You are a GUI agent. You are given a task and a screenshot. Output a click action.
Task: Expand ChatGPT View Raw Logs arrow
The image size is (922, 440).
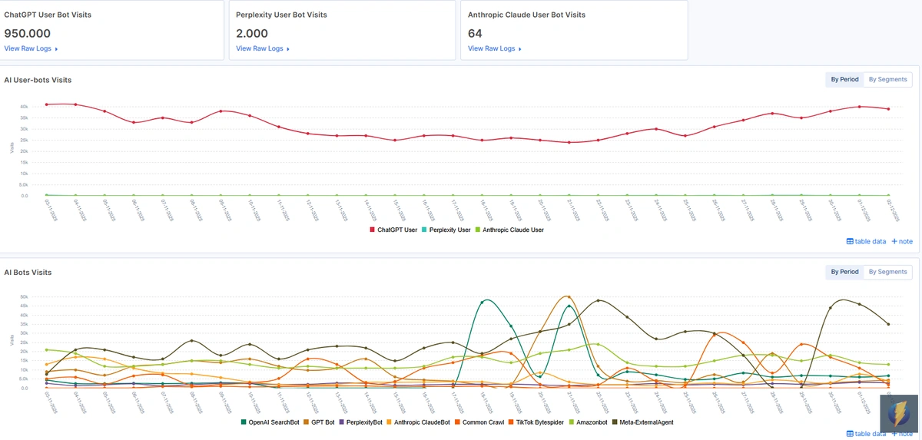(x=57, y=49)
